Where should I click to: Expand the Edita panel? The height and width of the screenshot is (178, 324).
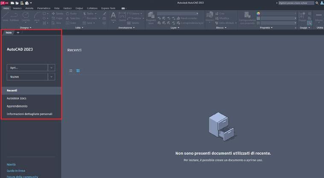[79, 27]
